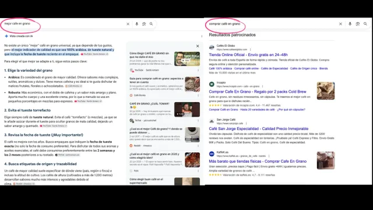Click the YouTube citation chip after highlighted text

[x=94, y=54]
